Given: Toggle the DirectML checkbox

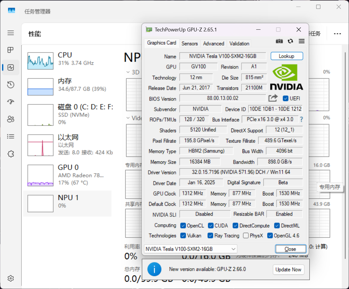Looking at the screenshot, I should point(277,225).
